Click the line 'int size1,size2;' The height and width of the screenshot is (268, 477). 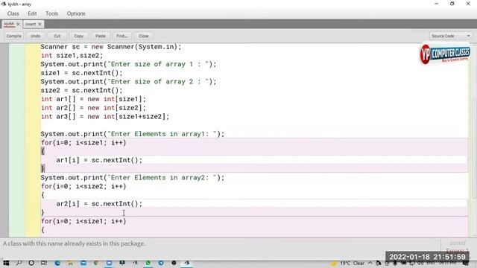[x=72, y=56]
